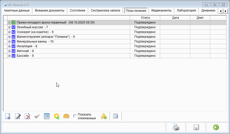Image resolution: width=230 pixels, height=134 pixels.
Task: Click the orange box icon
Action: [66, 116]
